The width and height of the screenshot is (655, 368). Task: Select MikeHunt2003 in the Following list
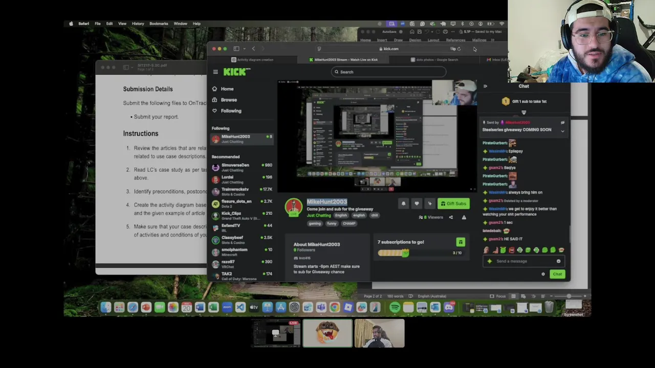coord(242,139)
